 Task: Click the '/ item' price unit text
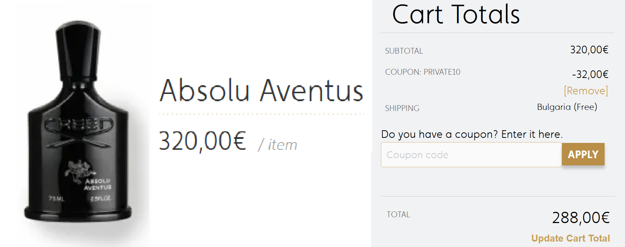278,145
